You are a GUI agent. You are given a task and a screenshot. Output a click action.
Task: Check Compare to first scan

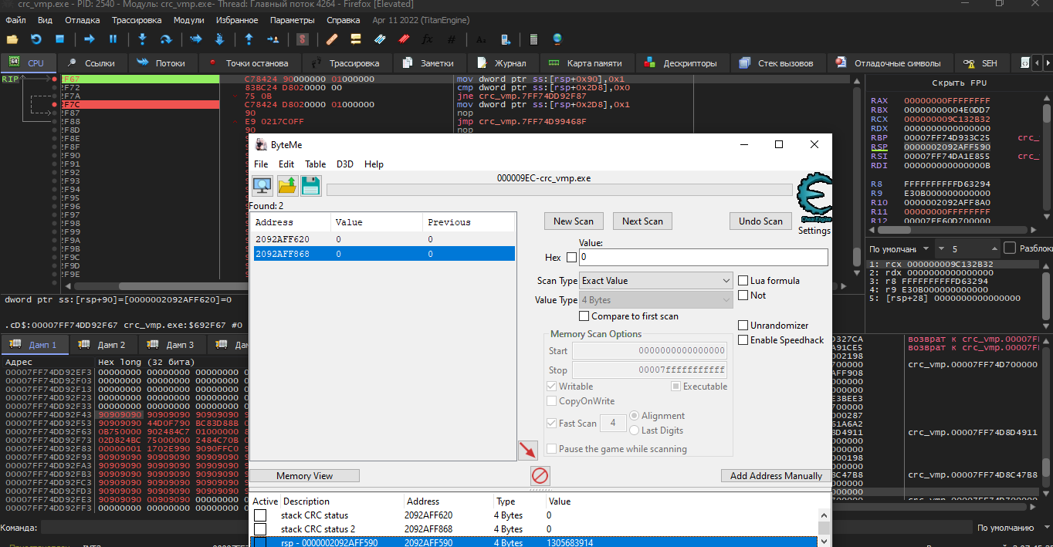[x=584, y=316]
